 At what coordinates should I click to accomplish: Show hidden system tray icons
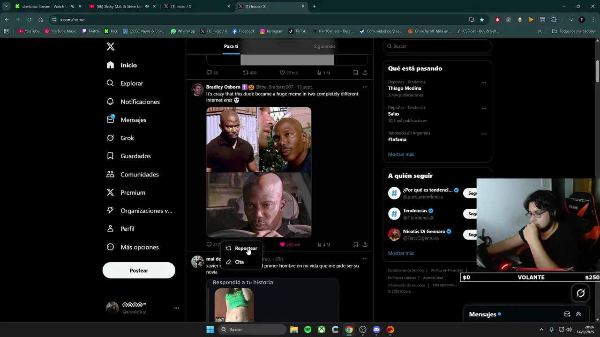tap(541, 330)
